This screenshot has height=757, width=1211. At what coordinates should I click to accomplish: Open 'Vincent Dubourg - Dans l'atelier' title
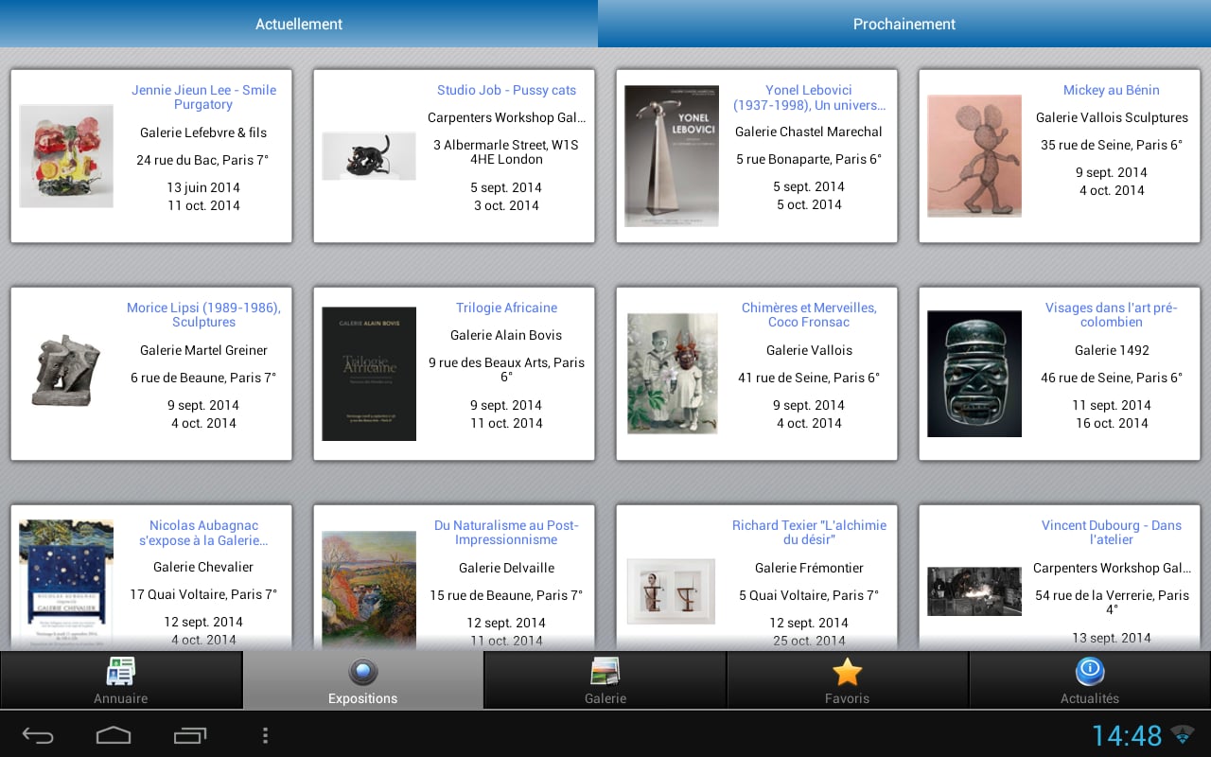[1112, 533]
